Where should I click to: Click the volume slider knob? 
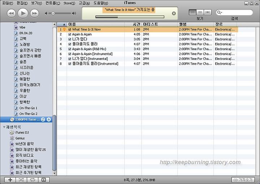(x=53, y=13)
